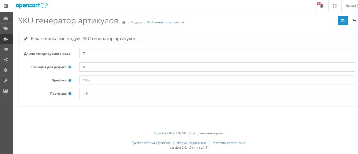Screen dimensions: 358x154
Task: Focus the Префикс input field
Action: point(217,80)
